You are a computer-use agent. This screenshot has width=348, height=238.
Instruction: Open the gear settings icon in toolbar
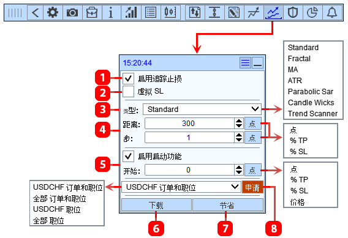(53, 13)
